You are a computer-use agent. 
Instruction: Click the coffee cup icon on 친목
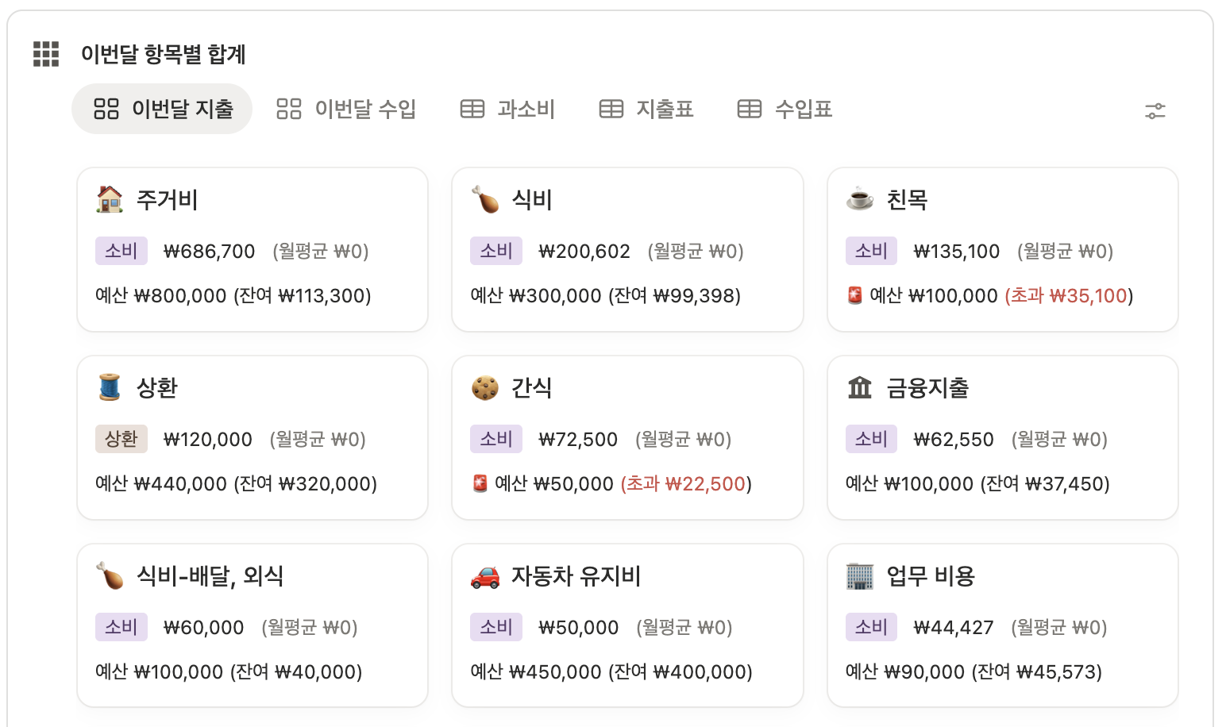(859, 199)
